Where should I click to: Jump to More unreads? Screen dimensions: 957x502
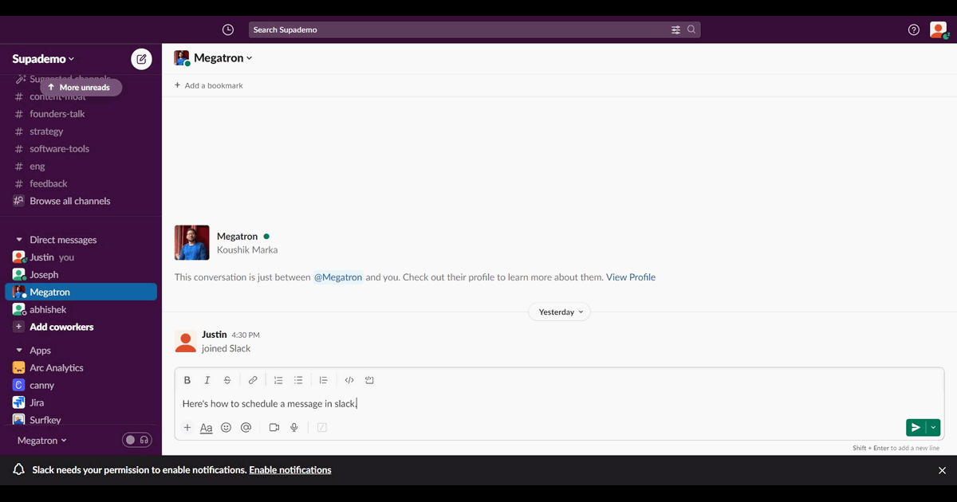pyautogui.click(x=81, y=88)
